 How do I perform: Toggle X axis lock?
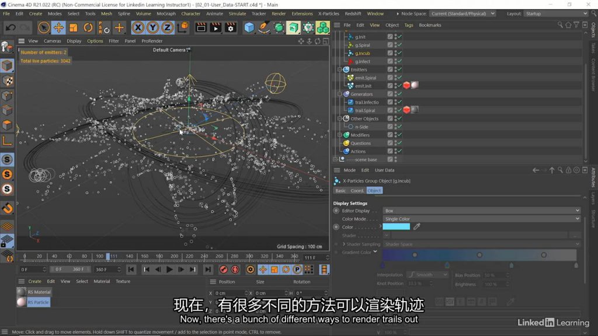click(138, 27)
